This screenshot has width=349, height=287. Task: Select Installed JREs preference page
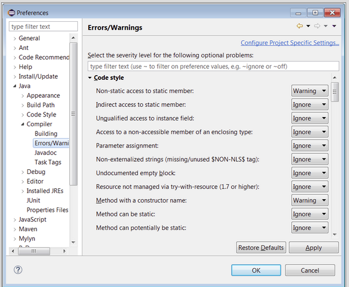(x=45, y=191)
